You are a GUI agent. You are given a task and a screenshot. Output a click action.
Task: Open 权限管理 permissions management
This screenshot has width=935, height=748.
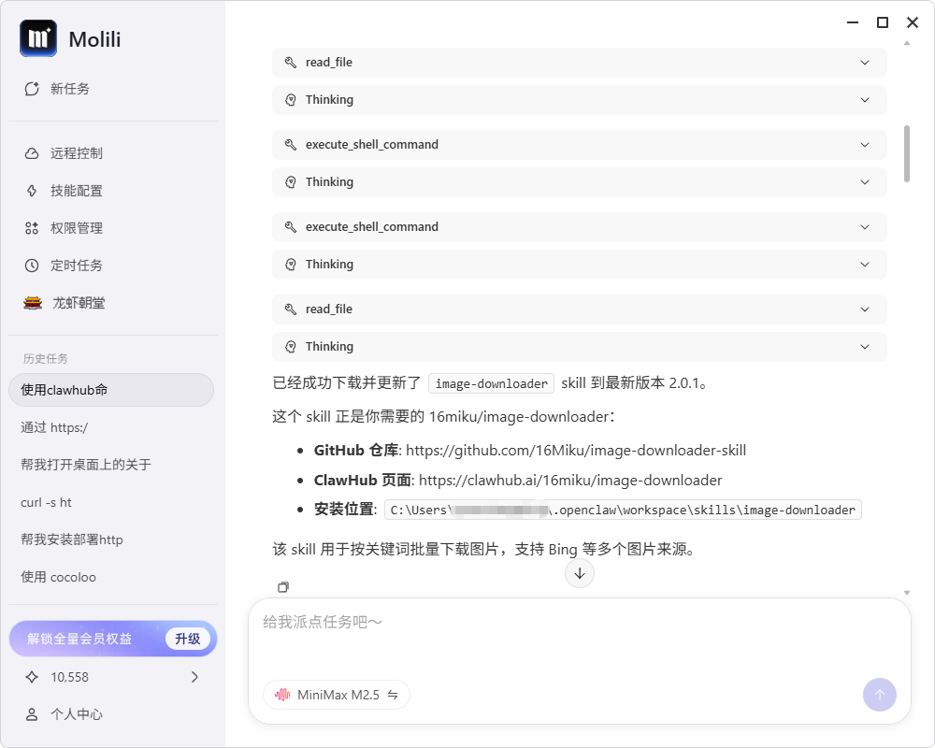click(x=76, y=228)
